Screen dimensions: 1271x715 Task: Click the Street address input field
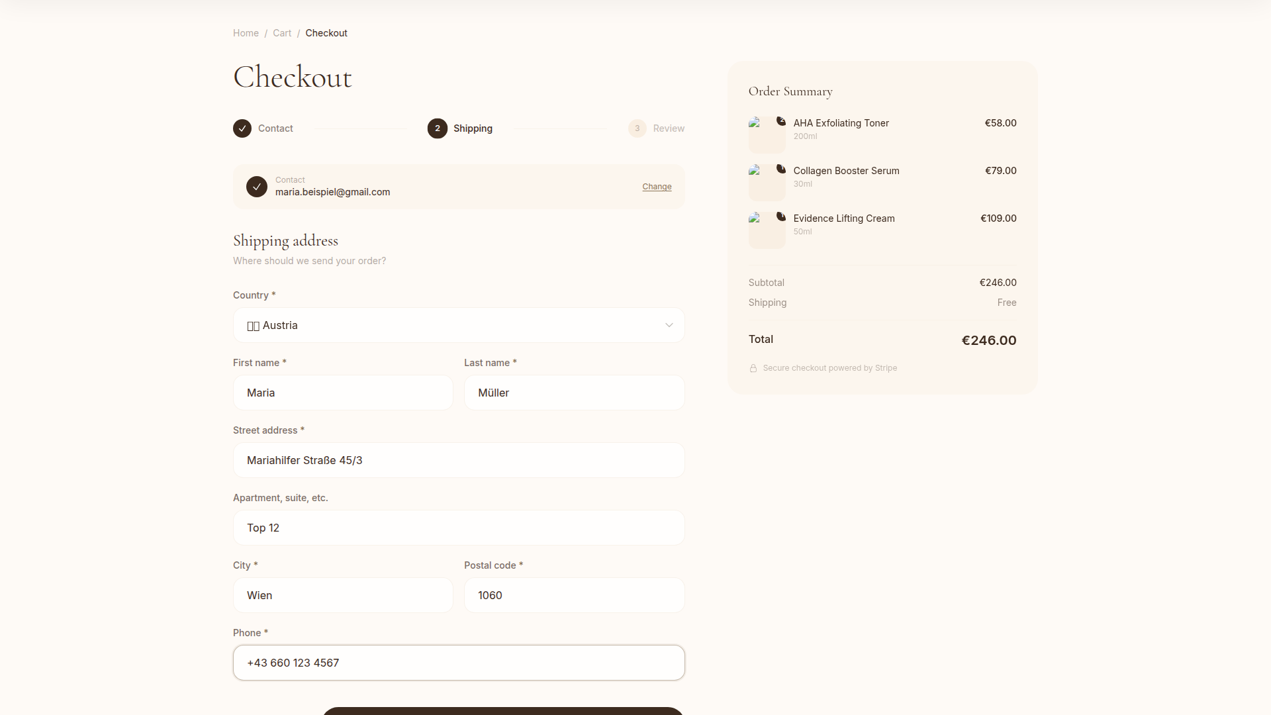point(458,460)
